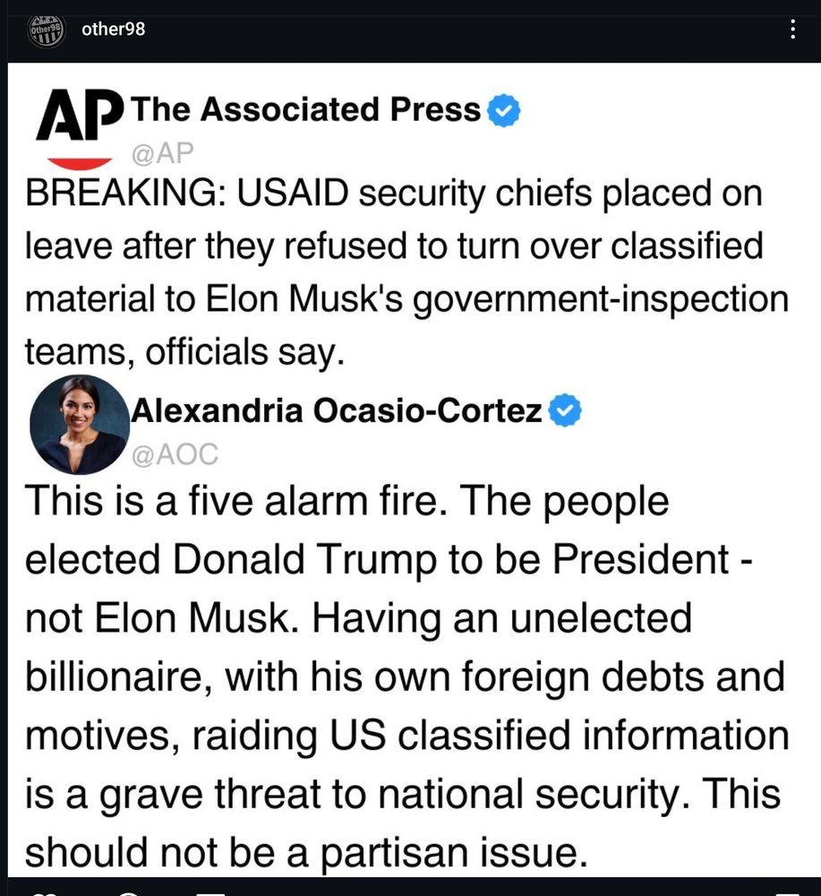Tap the other98 profile avatar
Image resolution: width=821 pixels, height=896 pixels.
[x=47, y=30]
